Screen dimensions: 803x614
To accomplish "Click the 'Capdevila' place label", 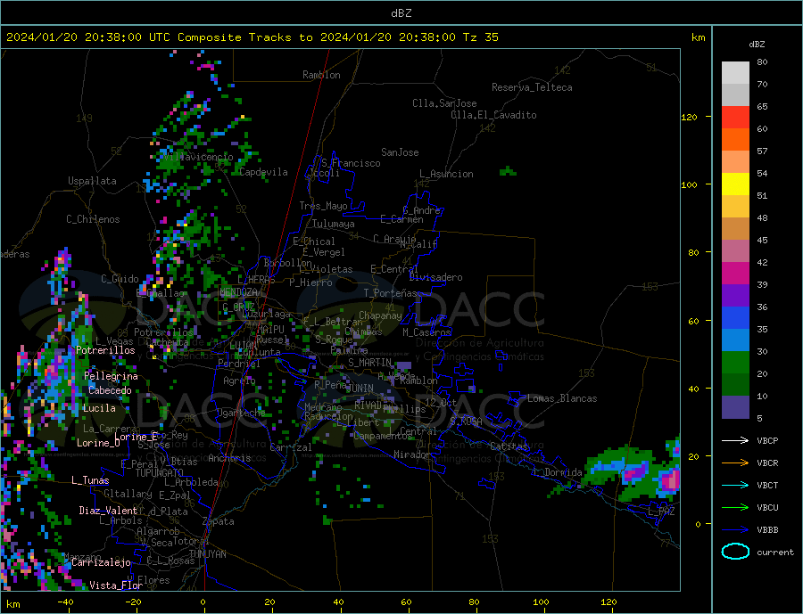I will click(263, 172).
